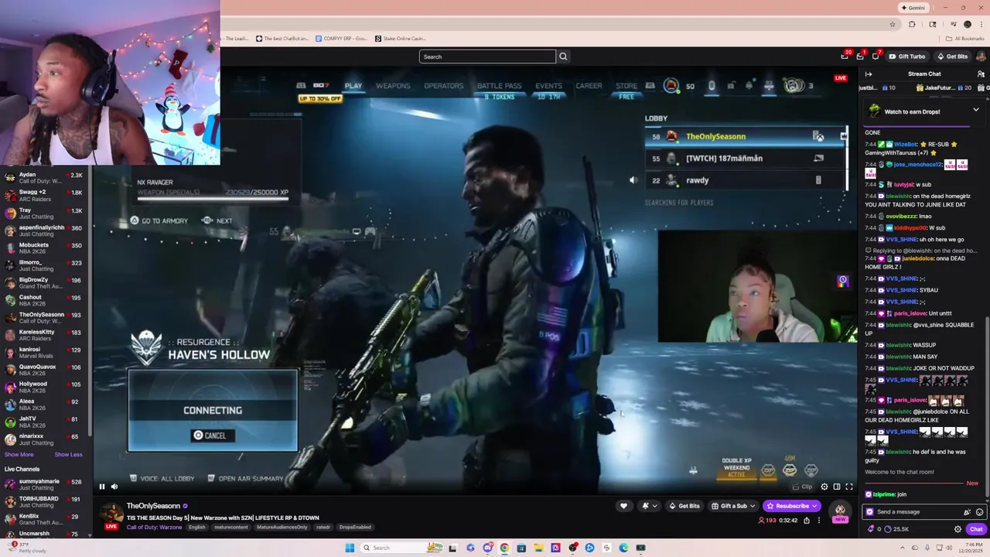Screen dimensions: 990x557
Task: Click the Twitch Search field
Action: tap(487, 56)
